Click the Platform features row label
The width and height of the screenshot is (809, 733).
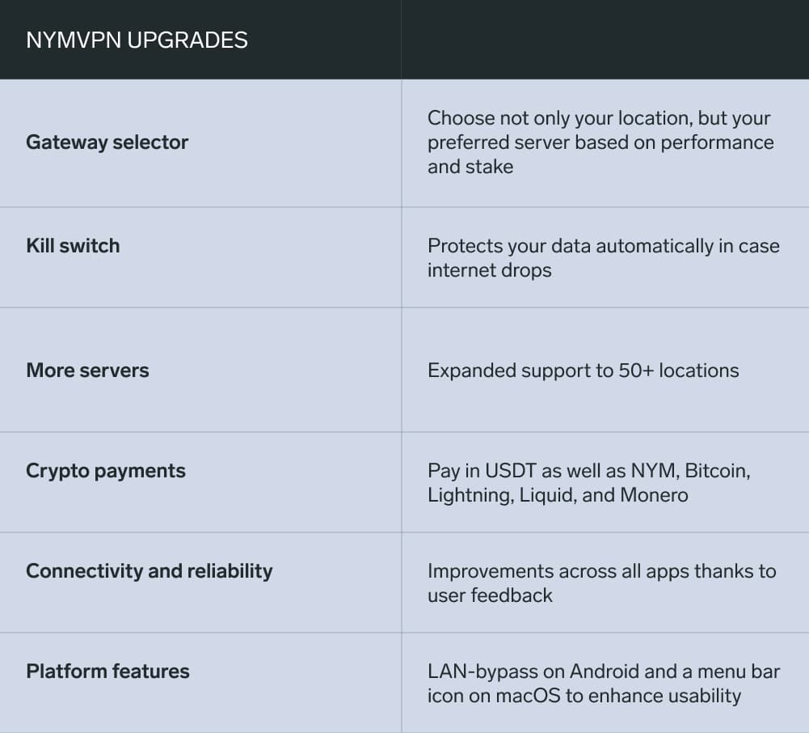[107, 672]
